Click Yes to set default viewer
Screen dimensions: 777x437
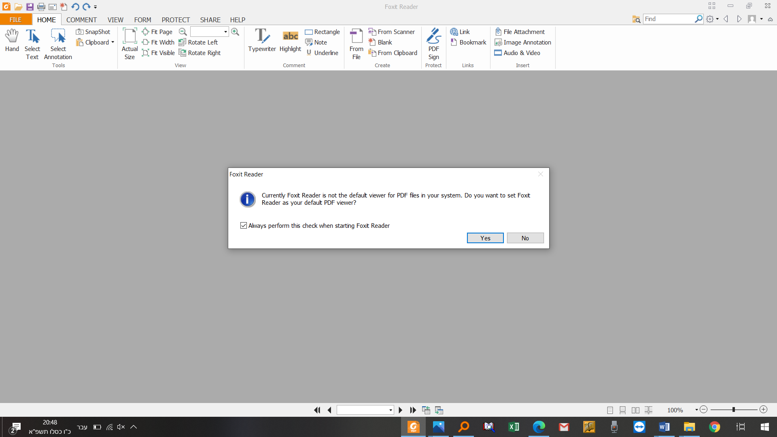tap(485, 238)
